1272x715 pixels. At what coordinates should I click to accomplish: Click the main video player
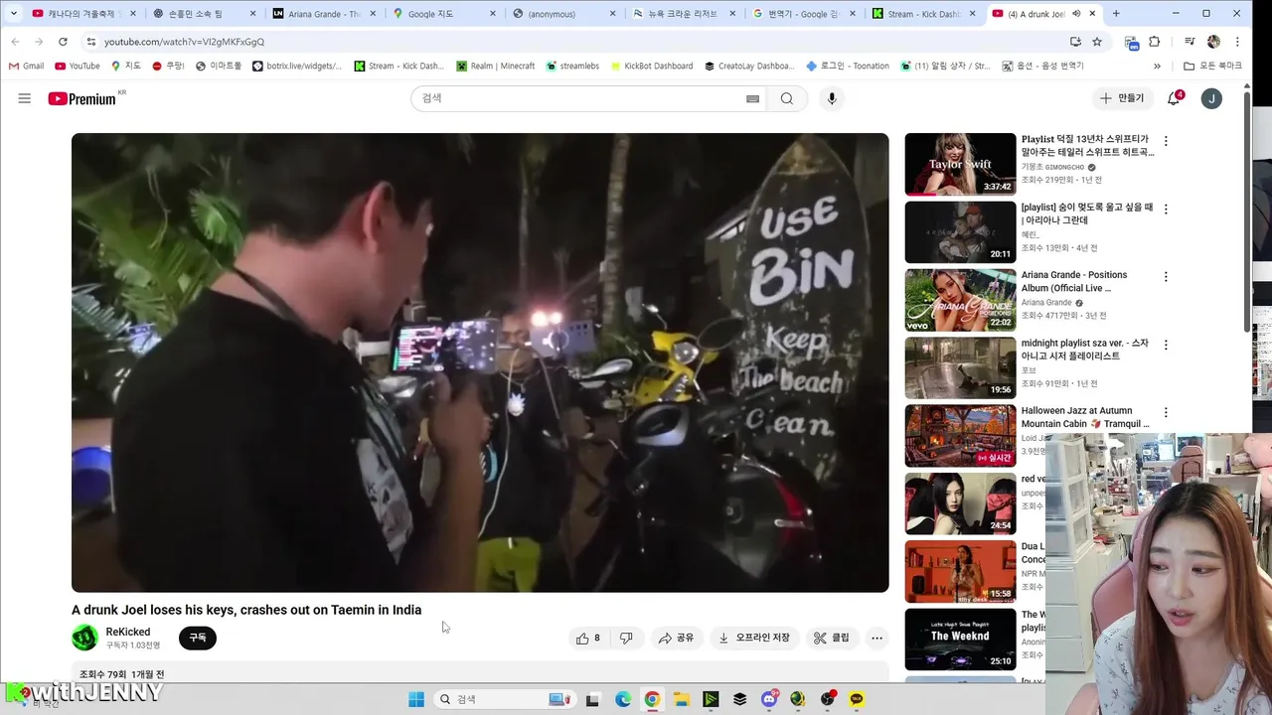coord(480,362)
